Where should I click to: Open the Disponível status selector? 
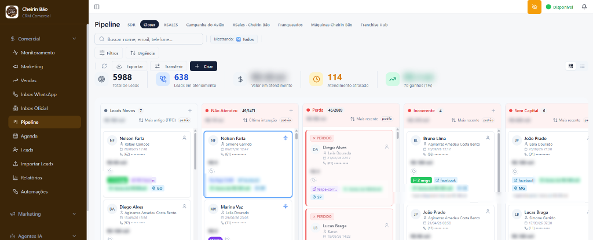(559, 7)
